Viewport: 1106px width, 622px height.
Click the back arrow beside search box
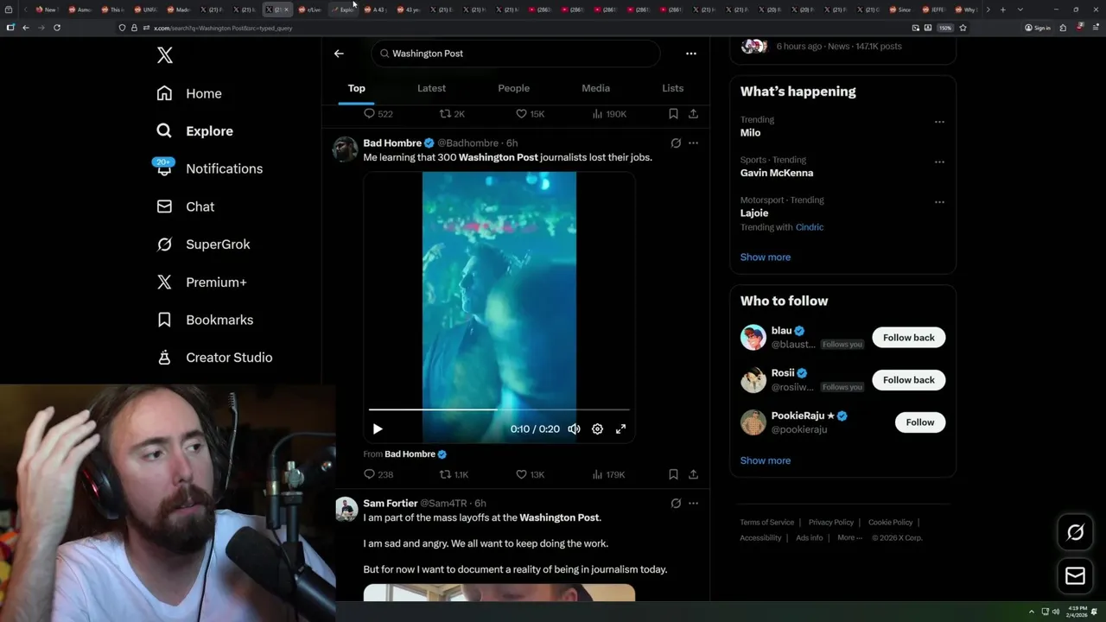click(339, 54)
